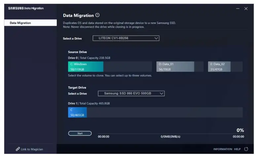Image resolution: width=256 pixels, height=156 pixels.
Task: Click the remaining time 00:00:00 under 0%
Action: coord(238,137)
